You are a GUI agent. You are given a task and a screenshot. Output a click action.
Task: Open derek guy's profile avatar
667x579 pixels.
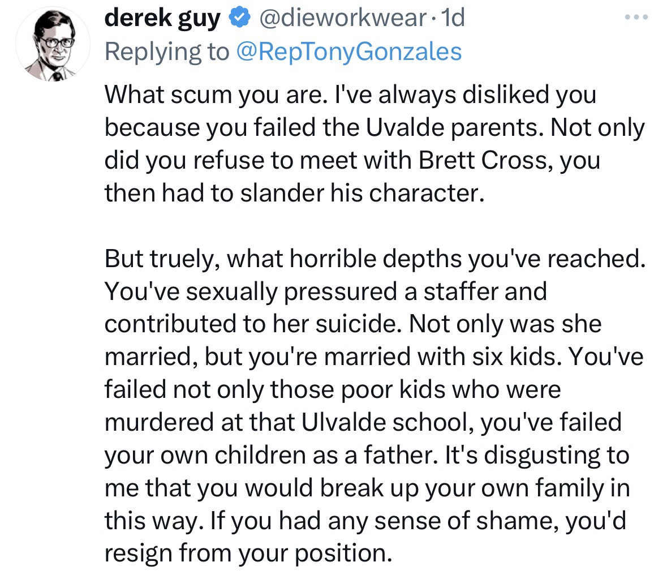point(52,44)
